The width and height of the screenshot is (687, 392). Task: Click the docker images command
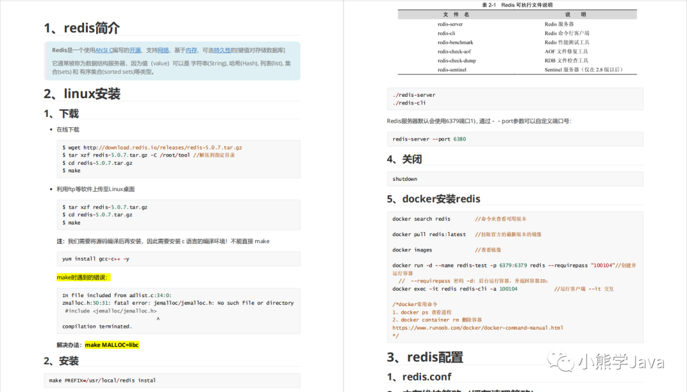412,250
